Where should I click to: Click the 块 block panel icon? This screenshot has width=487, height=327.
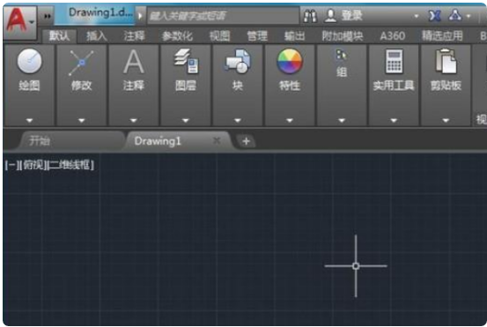[x=238, y=61]
